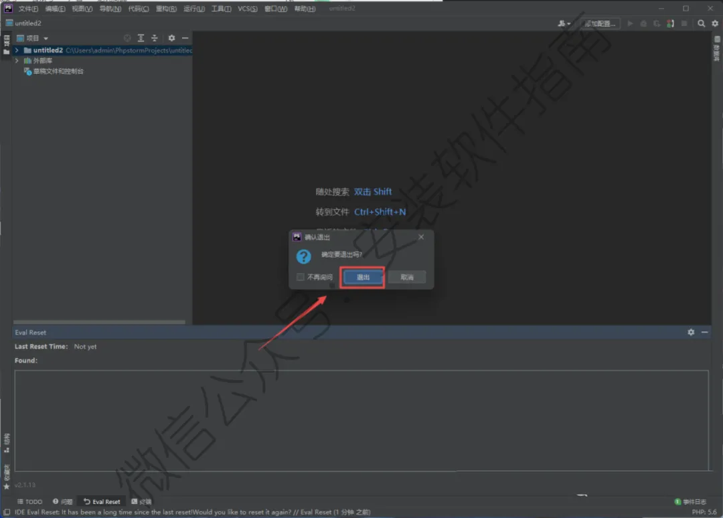The width and height of the screenshot is (723, 518).
Task: Click inside the Found list box
Action: click(361, 421)
